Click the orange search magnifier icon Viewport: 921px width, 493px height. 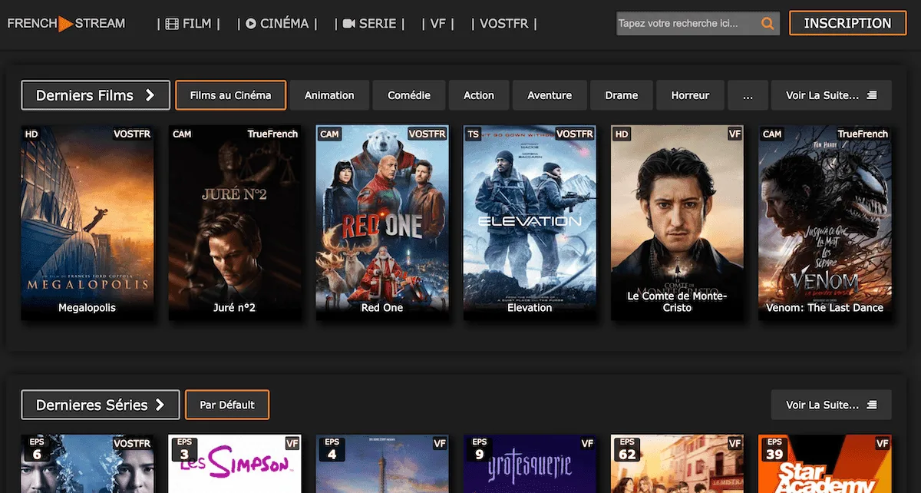[767, 24]
